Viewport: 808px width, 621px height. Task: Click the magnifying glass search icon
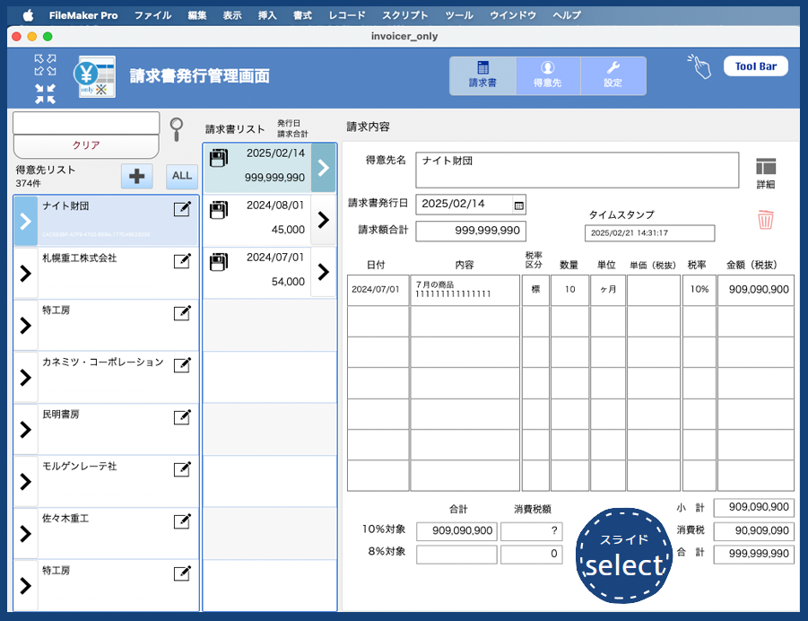tap(177, 127)
